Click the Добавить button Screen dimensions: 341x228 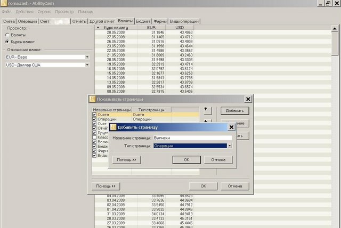pyautogui.click(x=234, y=111)
